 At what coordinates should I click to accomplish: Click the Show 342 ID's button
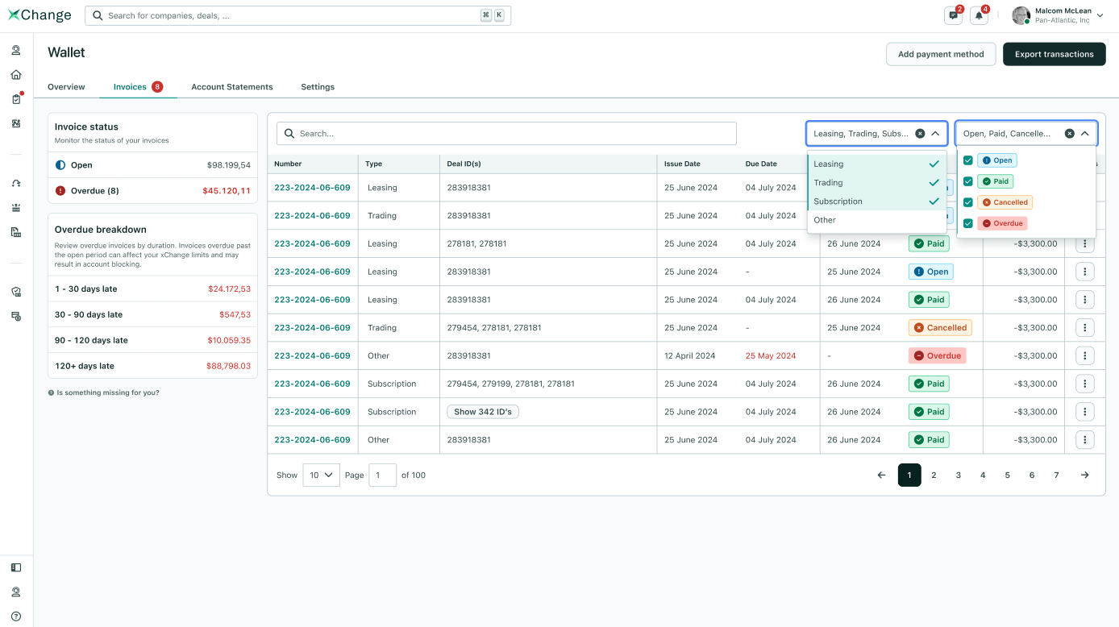click(x=483, y=412)
